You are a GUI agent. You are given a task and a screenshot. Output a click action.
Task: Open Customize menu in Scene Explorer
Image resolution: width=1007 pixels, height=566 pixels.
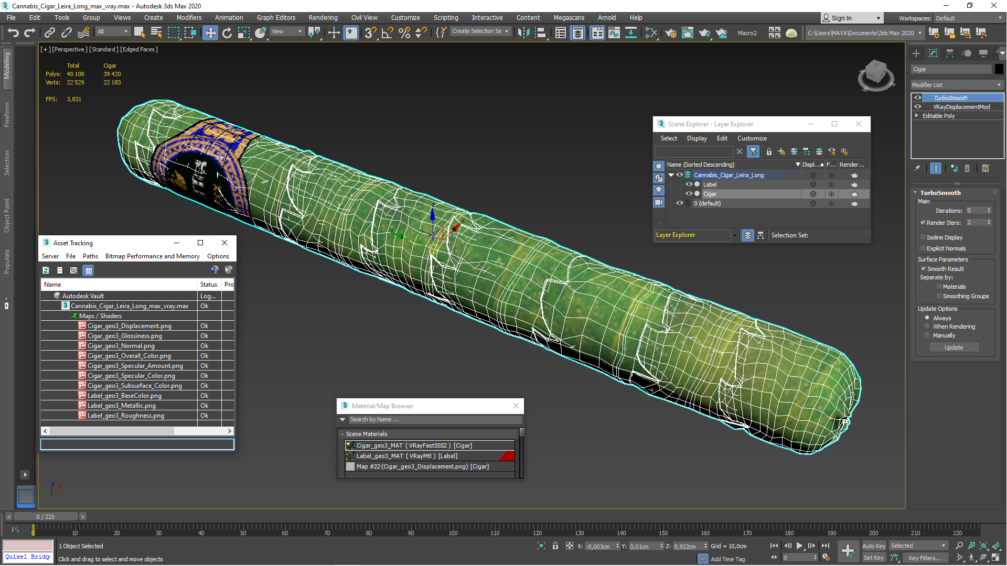(752, 138)
